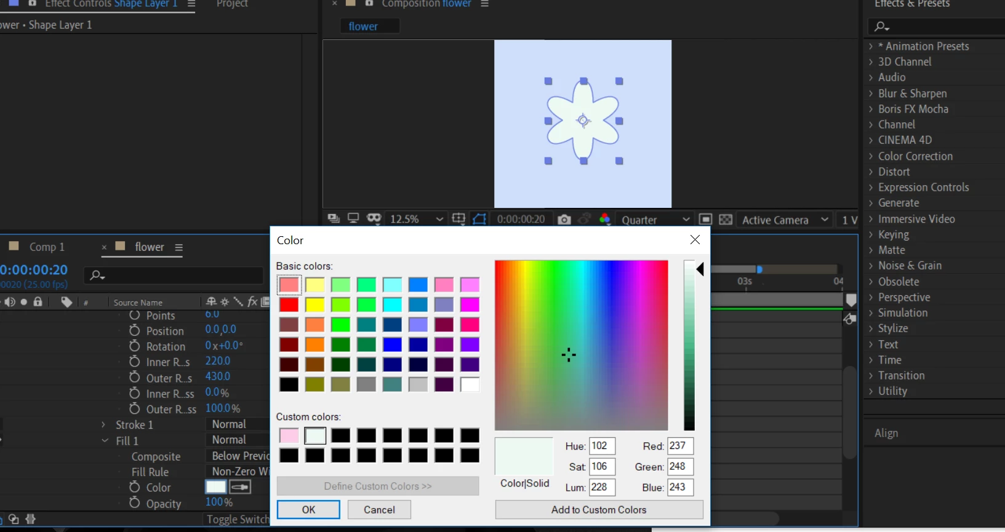The height and width of the screenshot is (532, 1005).
Task: Click the comp marker bin on timeline
Action: 851,300
